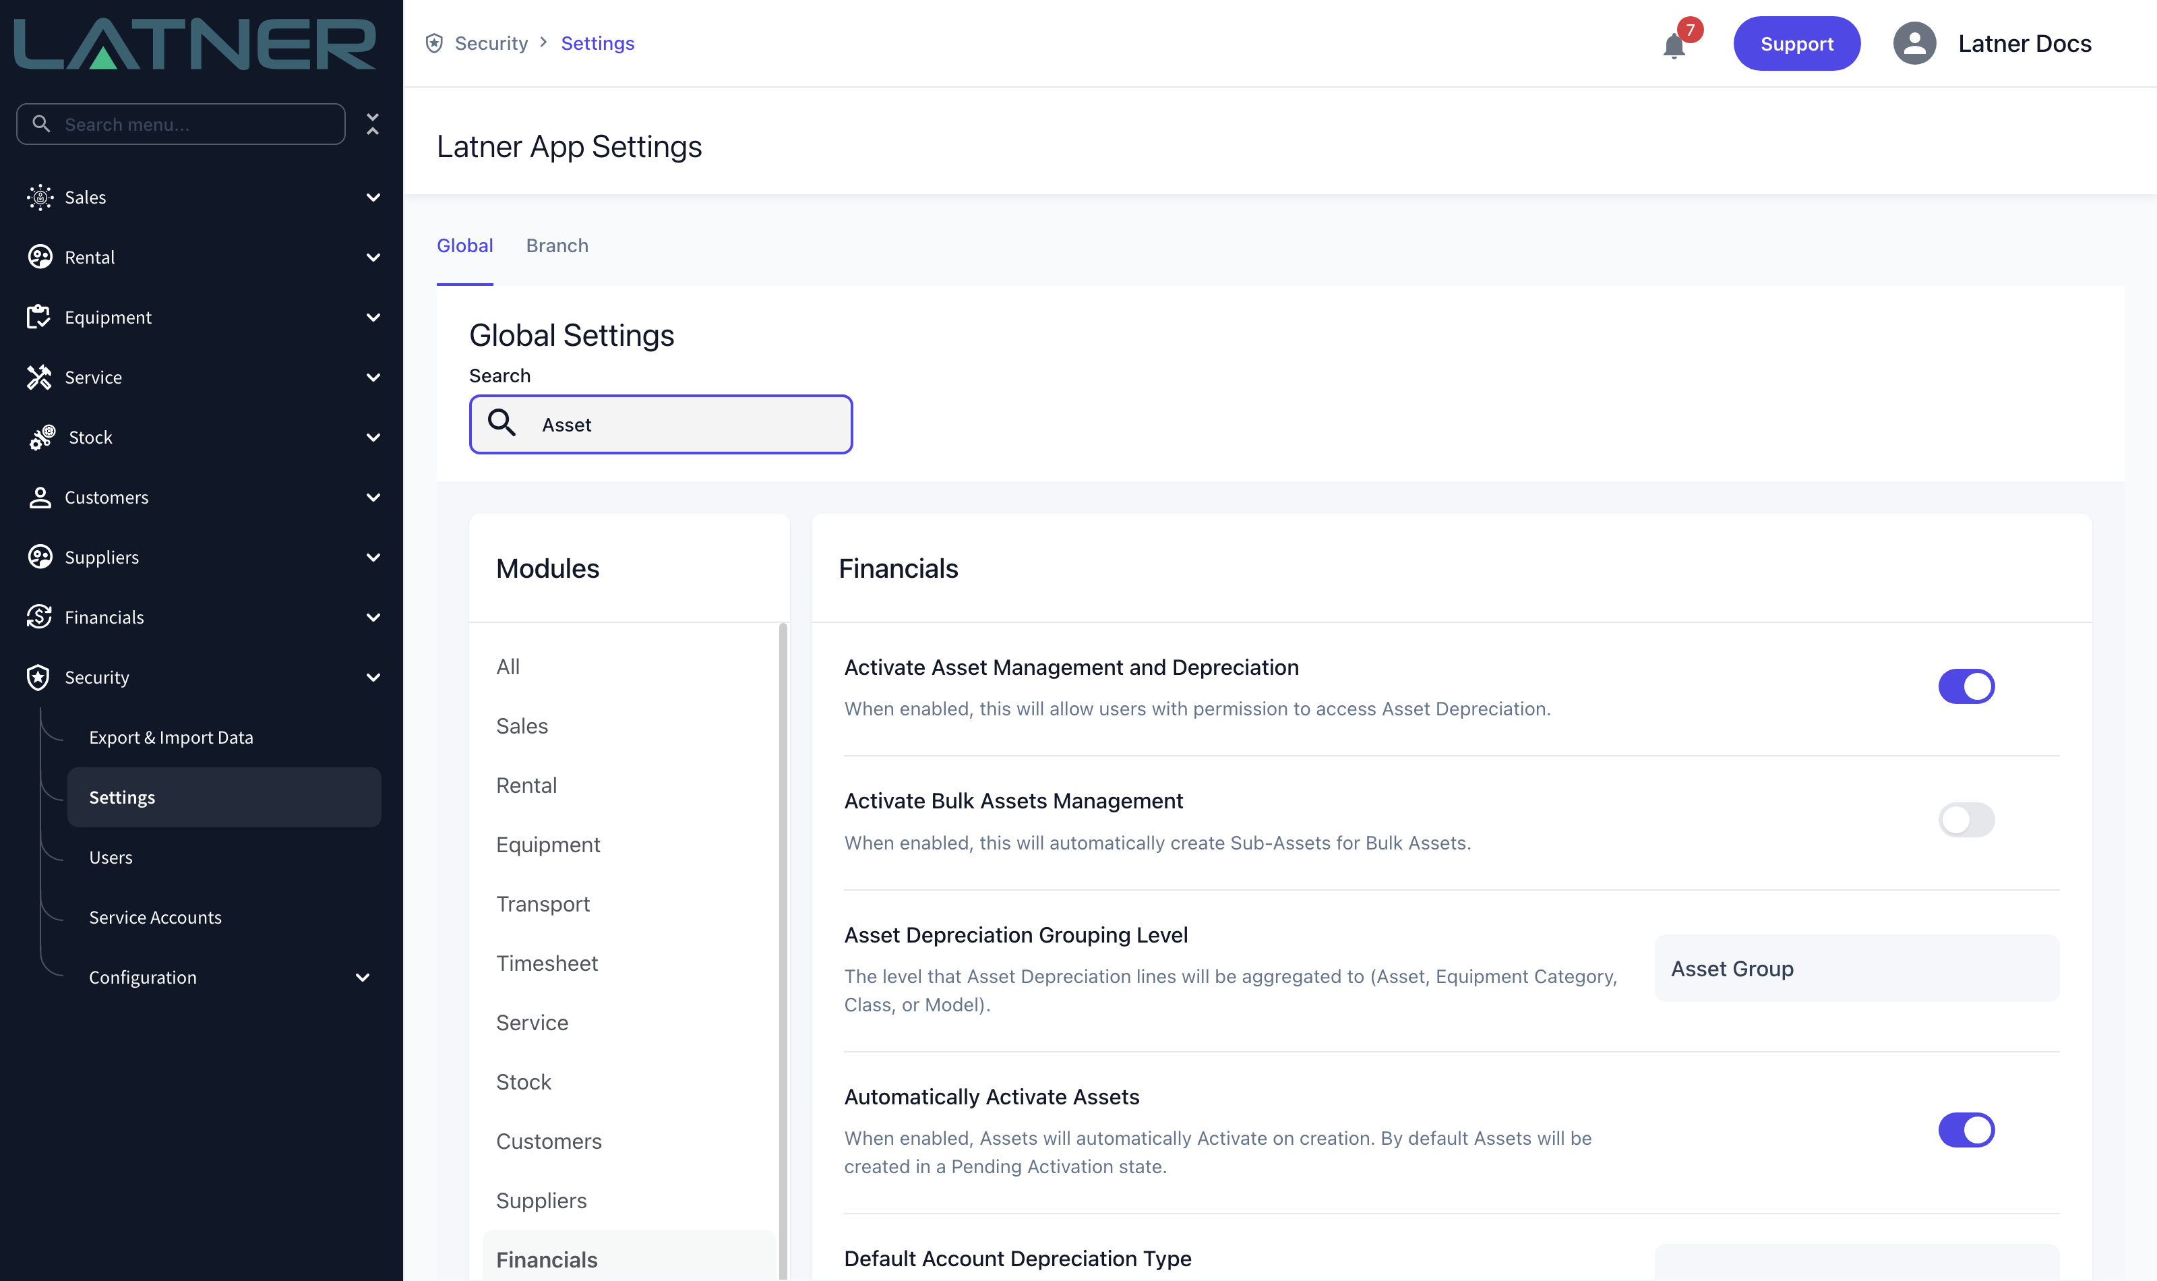
Task: Select Equipment in Modules list
Action: tap(629, 844)
